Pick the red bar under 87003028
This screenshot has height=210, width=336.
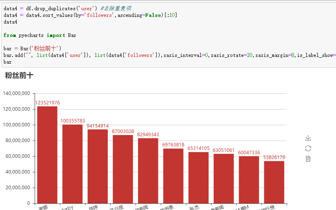coord(123,169)
